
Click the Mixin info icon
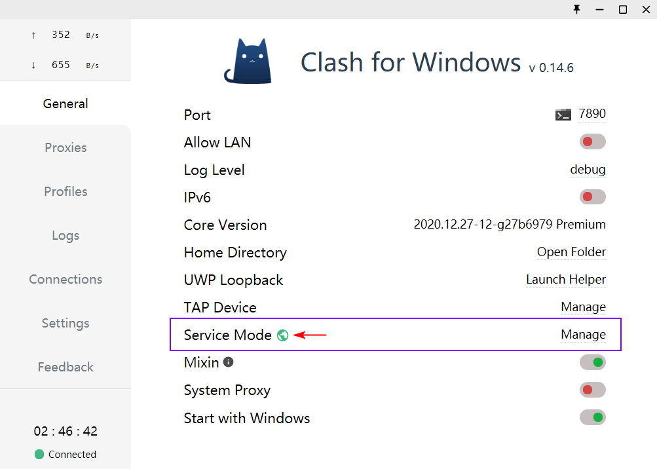228,362
